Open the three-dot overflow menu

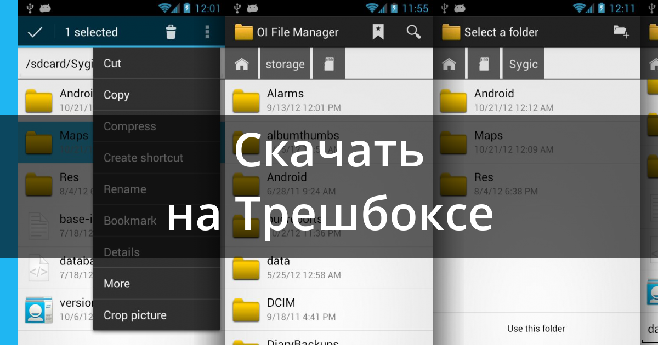(x=207, y=32)
